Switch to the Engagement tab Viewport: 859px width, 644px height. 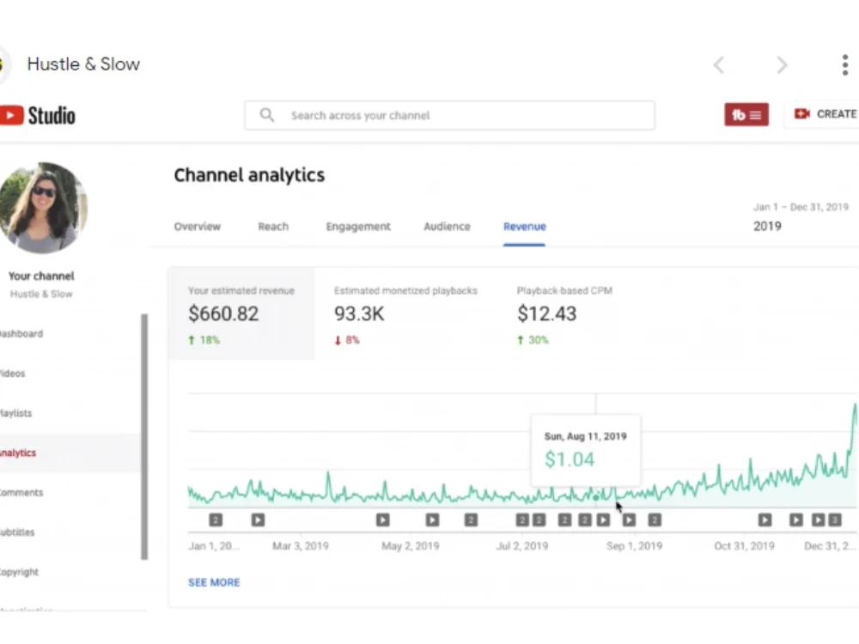coord(358,227)
